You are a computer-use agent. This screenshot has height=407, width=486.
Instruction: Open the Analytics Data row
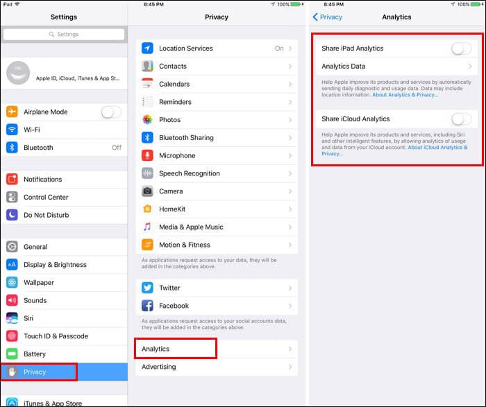pyautogui.click(x=396, y=67)
